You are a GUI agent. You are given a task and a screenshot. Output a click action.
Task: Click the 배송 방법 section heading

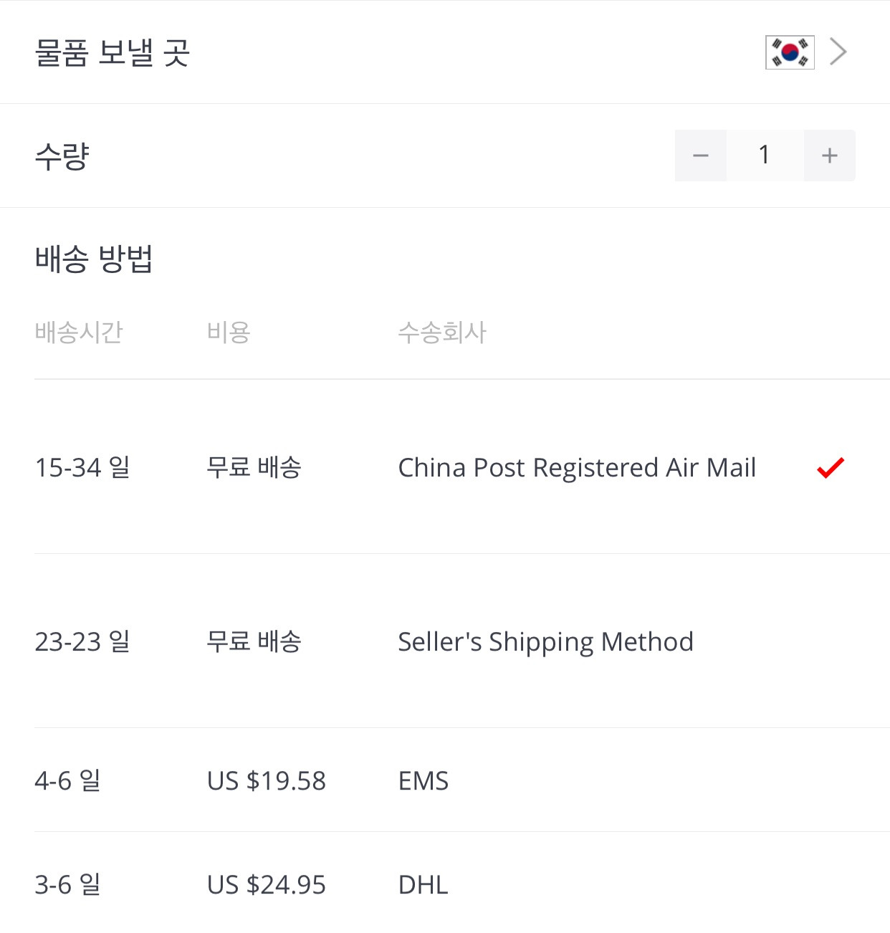tap(94, 259)
